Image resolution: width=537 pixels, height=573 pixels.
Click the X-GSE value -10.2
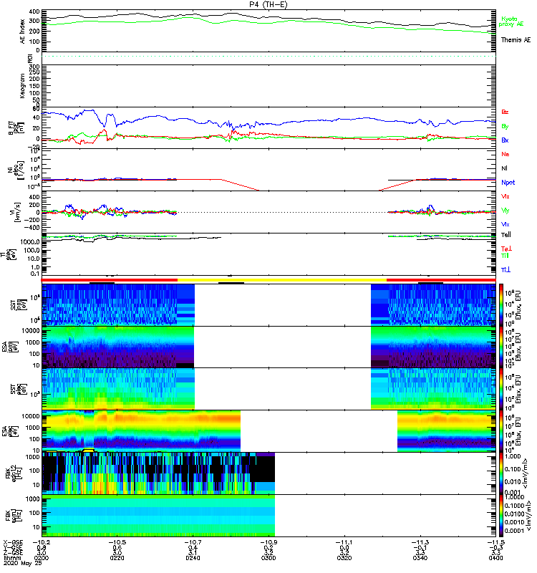[42, 542]
